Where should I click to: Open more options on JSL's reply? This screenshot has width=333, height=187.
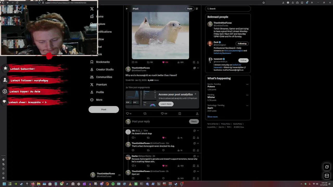coord(198,131)
